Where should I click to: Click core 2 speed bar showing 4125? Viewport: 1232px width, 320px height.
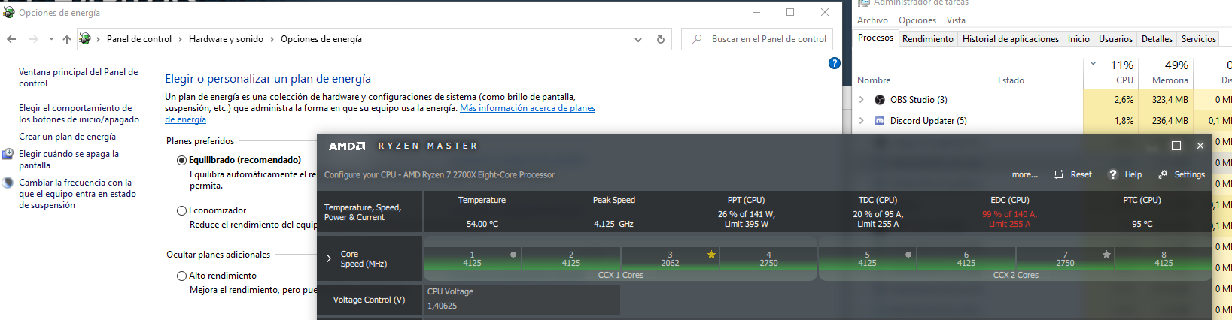[571, 258]
